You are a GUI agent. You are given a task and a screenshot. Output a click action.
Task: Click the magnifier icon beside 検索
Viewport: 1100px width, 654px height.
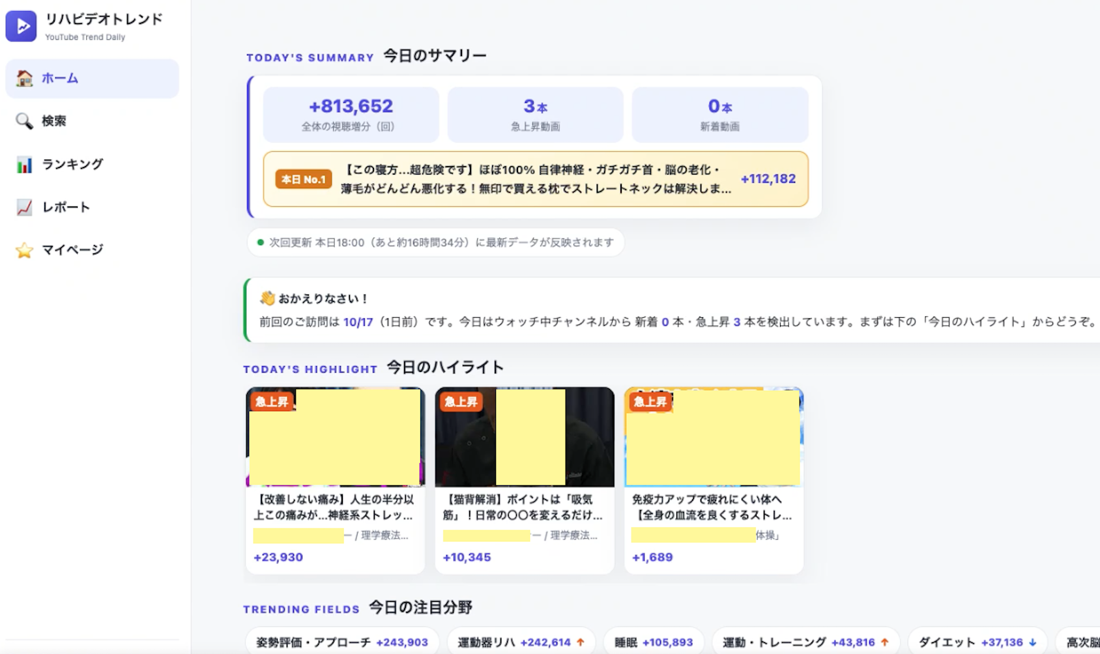pos(24,121)
